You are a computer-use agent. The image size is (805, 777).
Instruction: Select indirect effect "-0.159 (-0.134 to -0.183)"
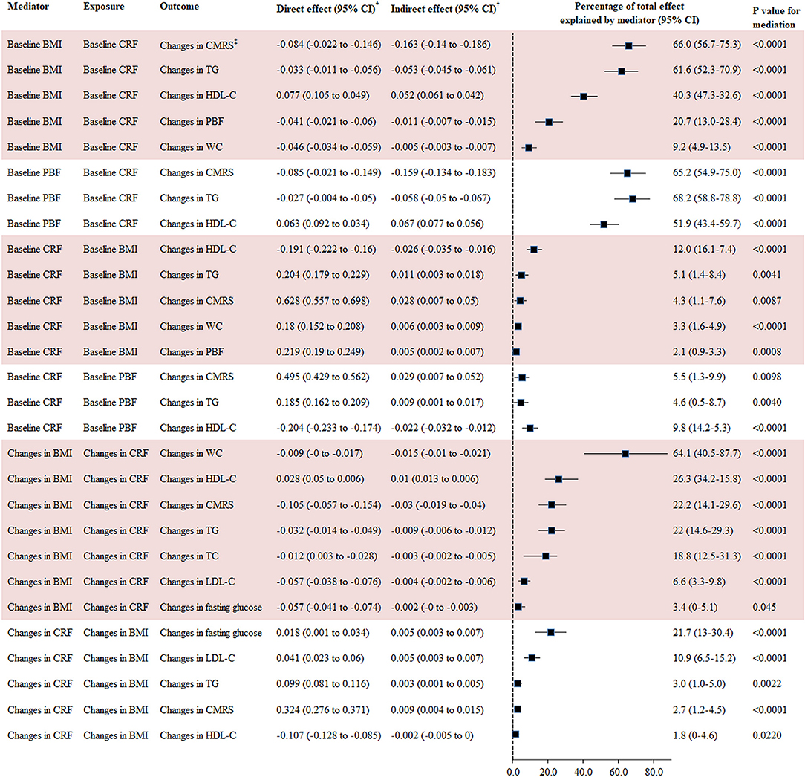point(443,172)
